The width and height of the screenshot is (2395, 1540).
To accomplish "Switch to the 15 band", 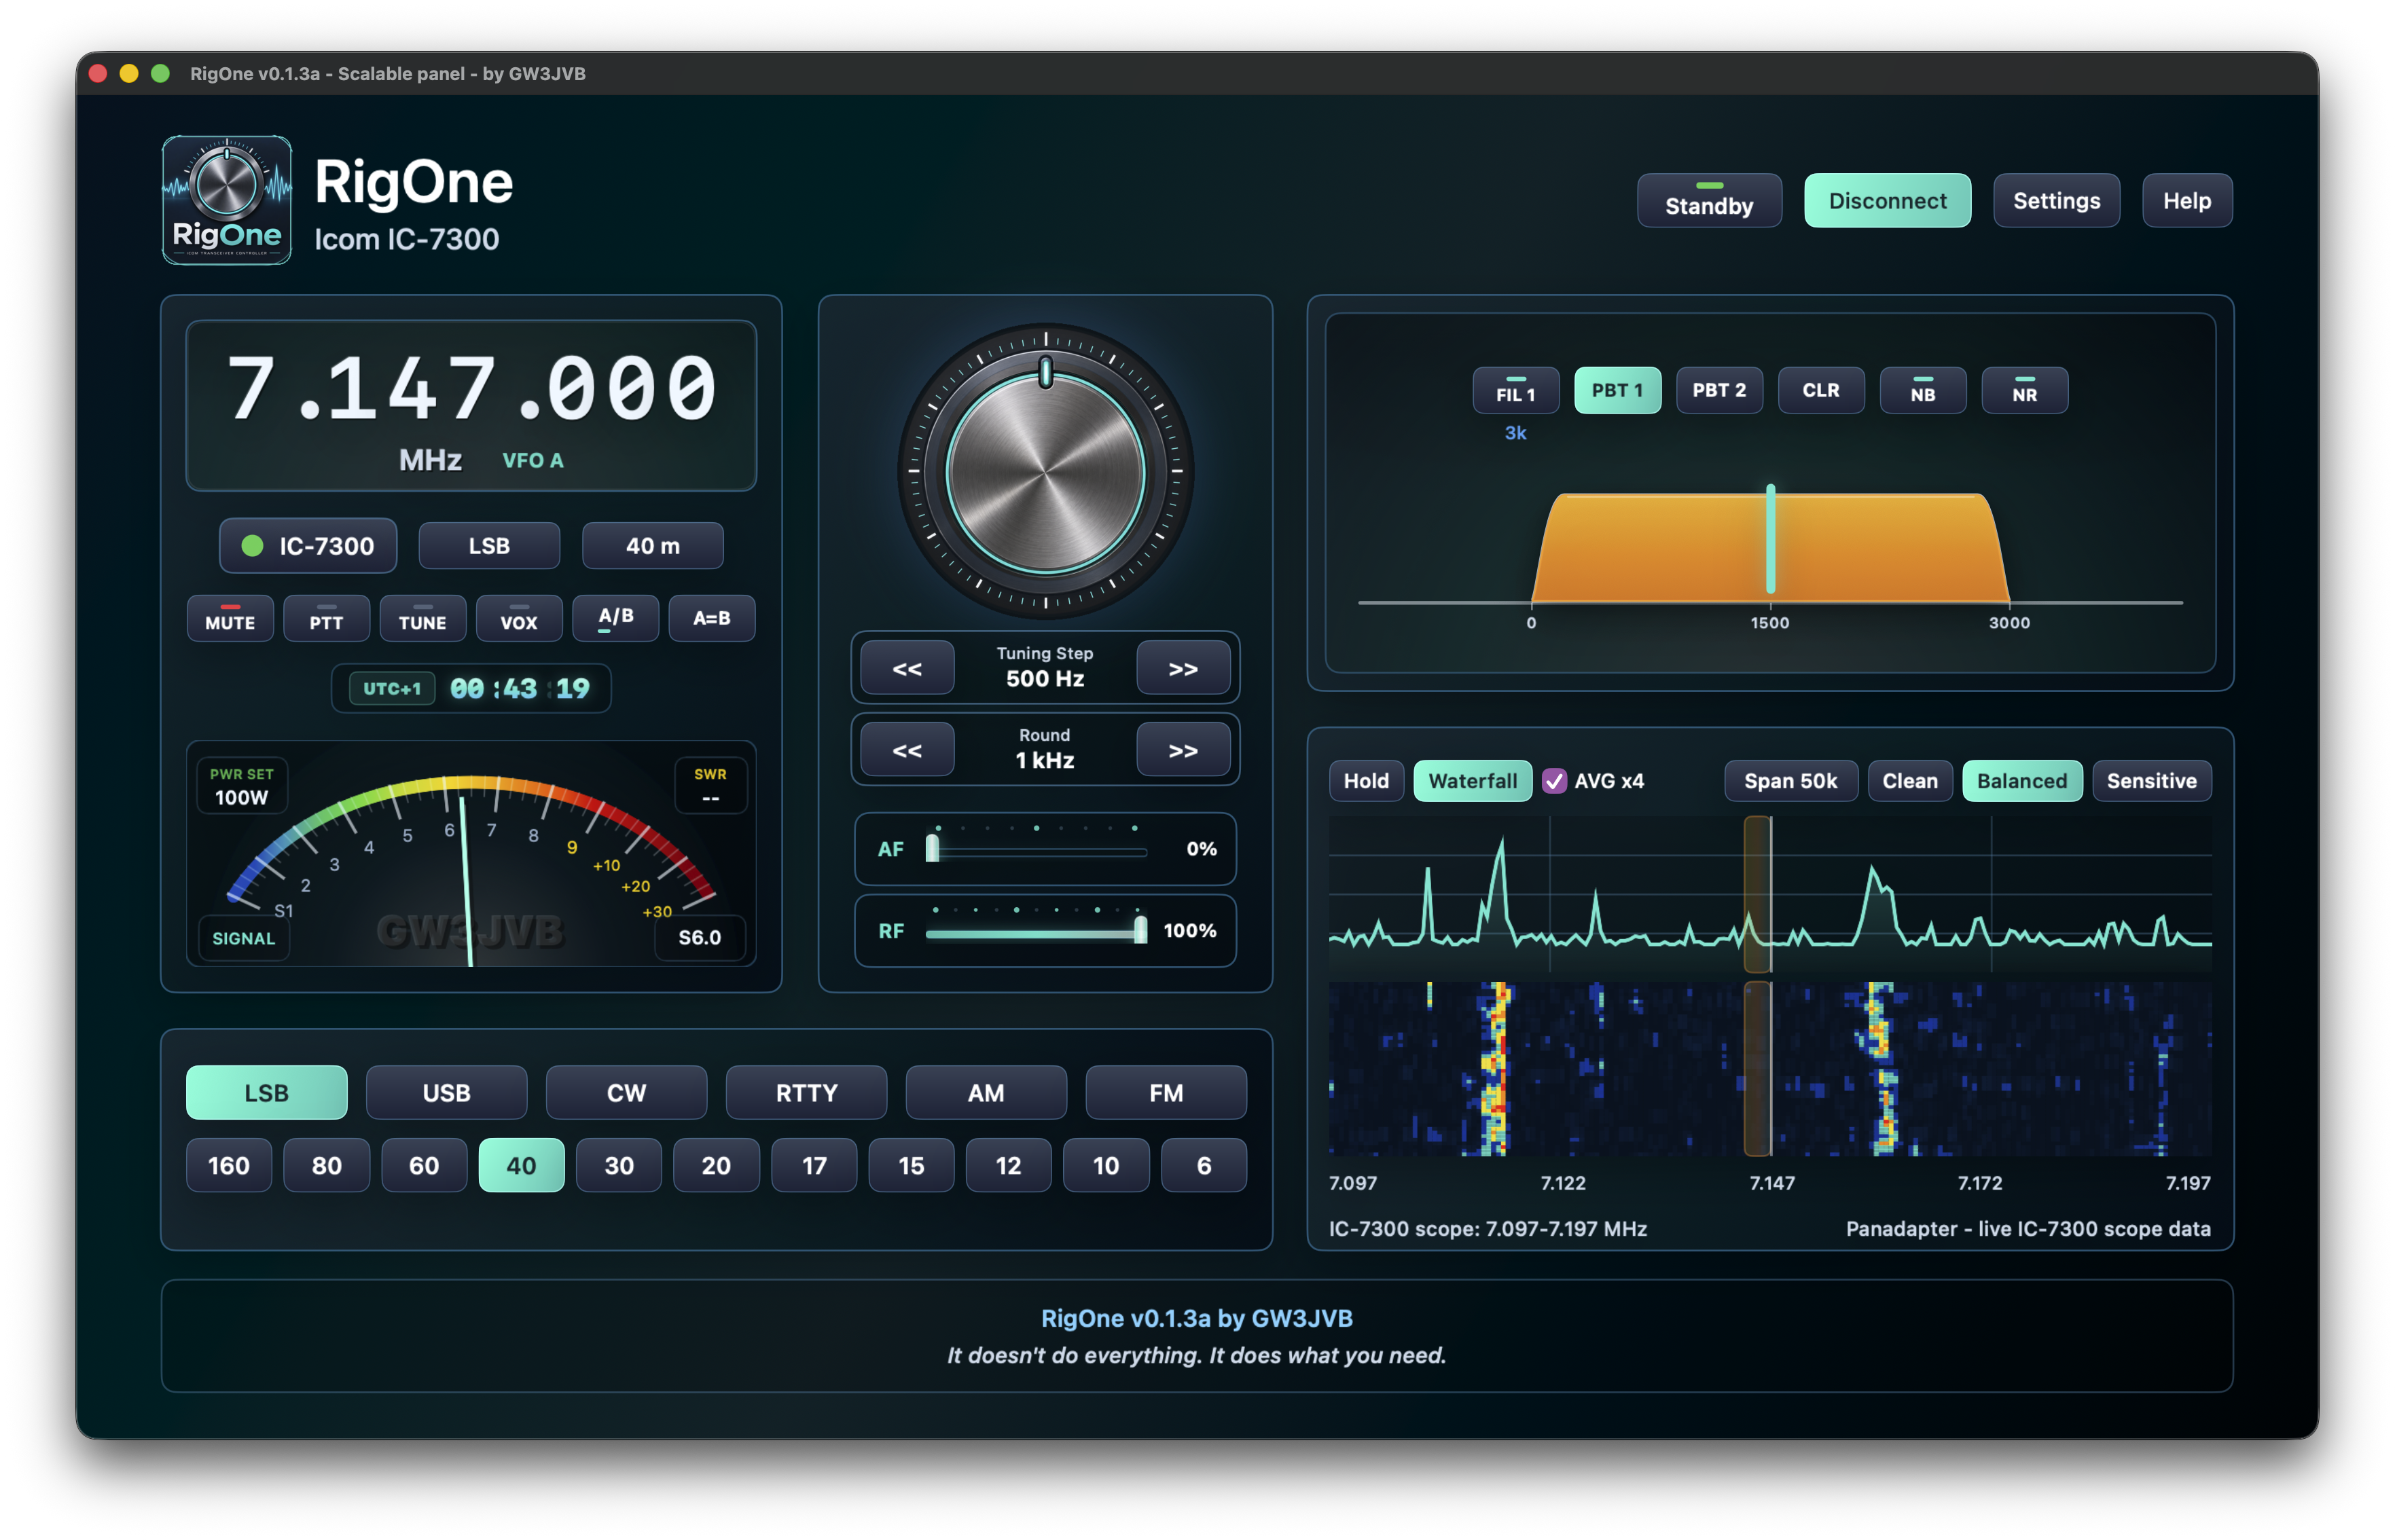I will pyautogui.click(x=912, y=1165).
